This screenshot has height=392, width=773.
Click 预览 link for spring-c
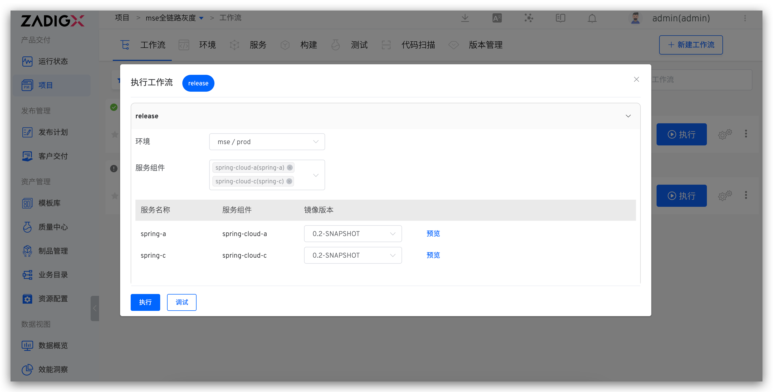pyautogui.click(x=433, y=255)
